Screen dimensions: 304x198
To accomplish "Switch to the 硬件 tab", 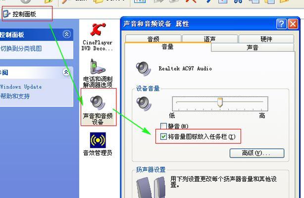I will click(x=266, y=39).
